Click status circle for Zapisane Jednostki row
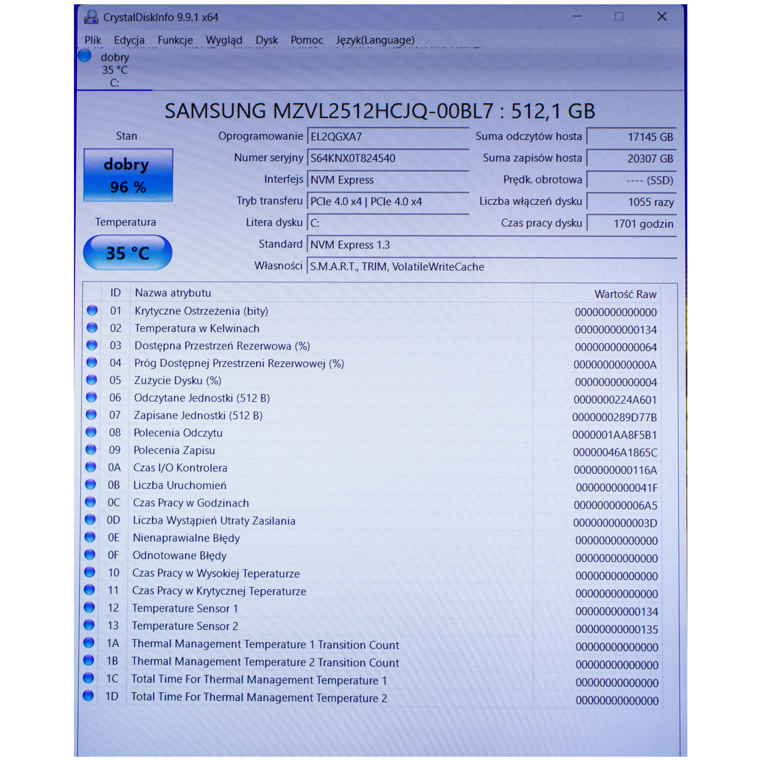Viewport: 761px width, 761px height. (x=91, y=415)
